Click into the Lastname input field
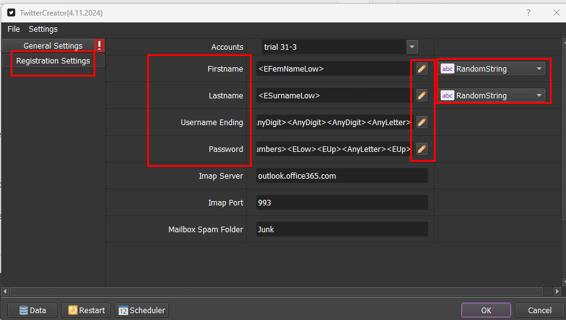566x320 pixels. coord(334,95)
